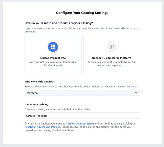This screenshot has width=164, height=147.
Task: Click the catalog name field with Catalog_Products
Action: 82,116
